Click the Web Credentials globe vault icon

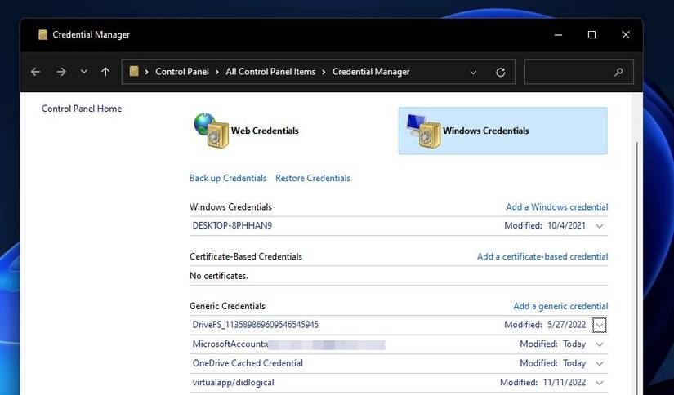coord(211,130)
